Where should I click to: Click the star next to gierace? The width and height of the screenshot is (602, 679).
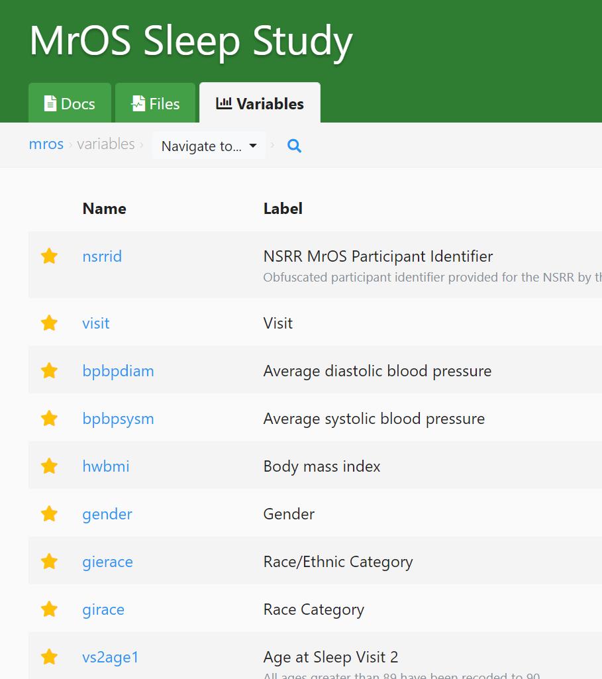pos(50,562)
